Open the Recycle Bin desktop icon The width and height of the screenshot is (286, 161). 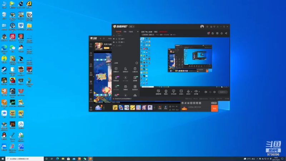(x=4, y=15)
